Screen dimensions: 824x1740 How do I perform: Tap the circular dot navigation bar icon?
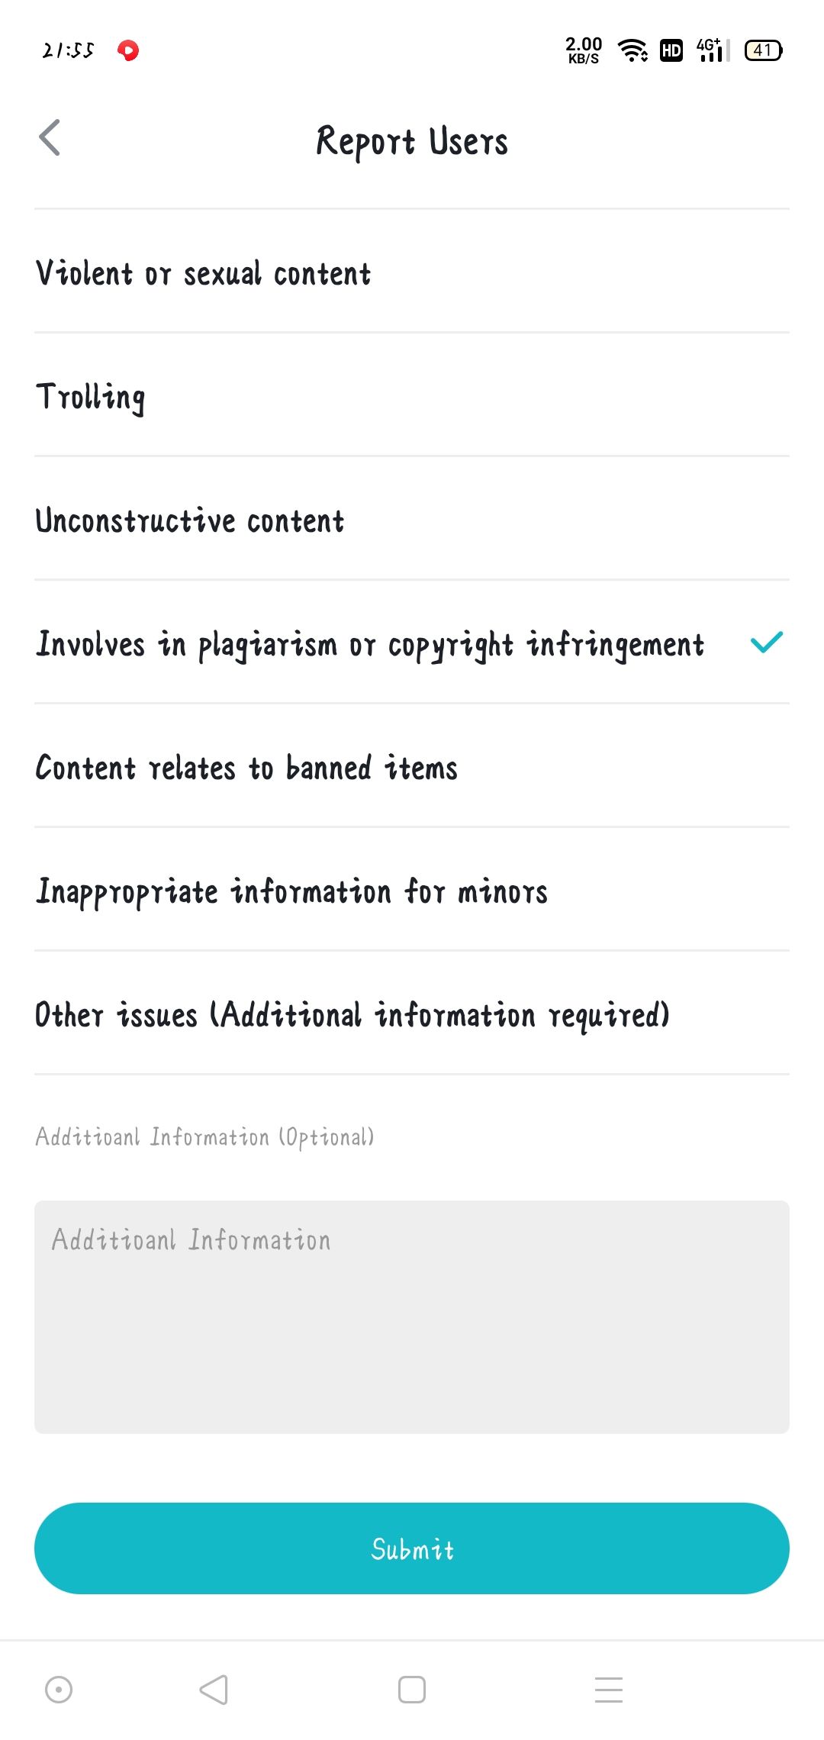click(59, 1690)
